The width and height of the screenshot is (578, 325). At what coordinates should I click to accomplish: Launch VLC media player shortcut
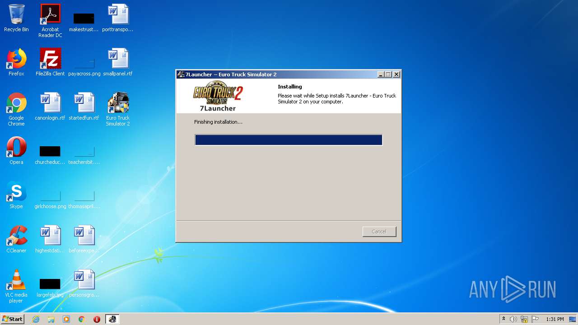pyautogui.click(x=16, y=286)
